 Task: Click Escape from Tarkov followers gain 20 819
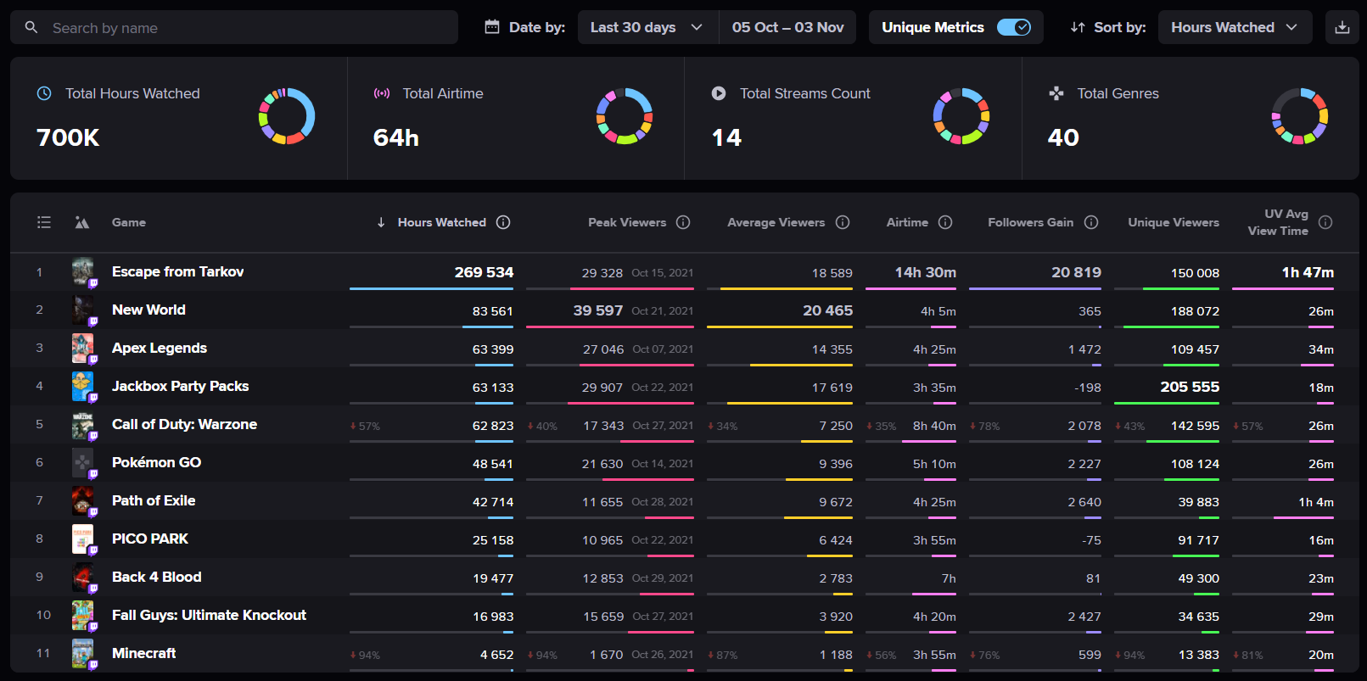pyautogui.click(x=1076, y=272)
